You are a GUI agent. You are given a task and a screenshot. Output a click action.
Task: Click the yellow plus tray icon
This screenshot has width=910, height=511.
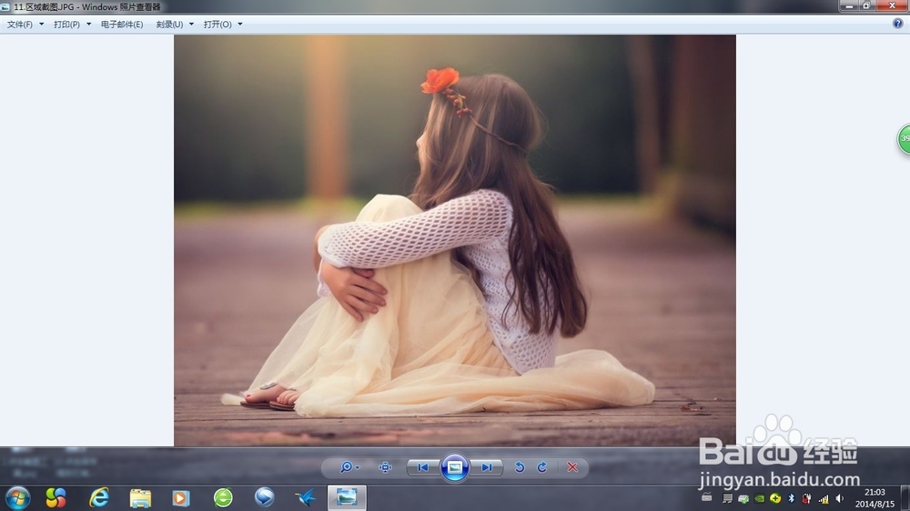(x=775, y=498)
